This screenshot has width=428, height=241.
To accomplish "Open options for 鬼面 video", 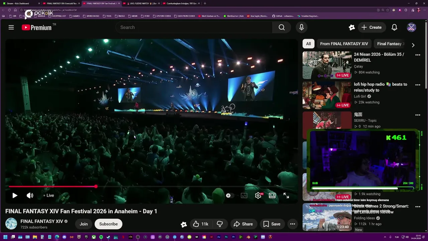I will click(x=418, y=115).
